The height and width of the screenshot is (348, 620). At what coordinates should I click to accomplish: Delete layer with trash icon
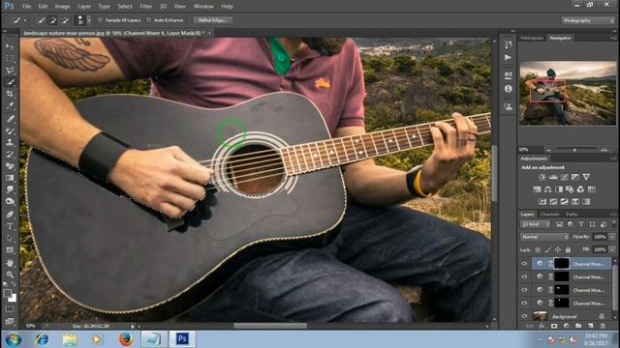603,326
